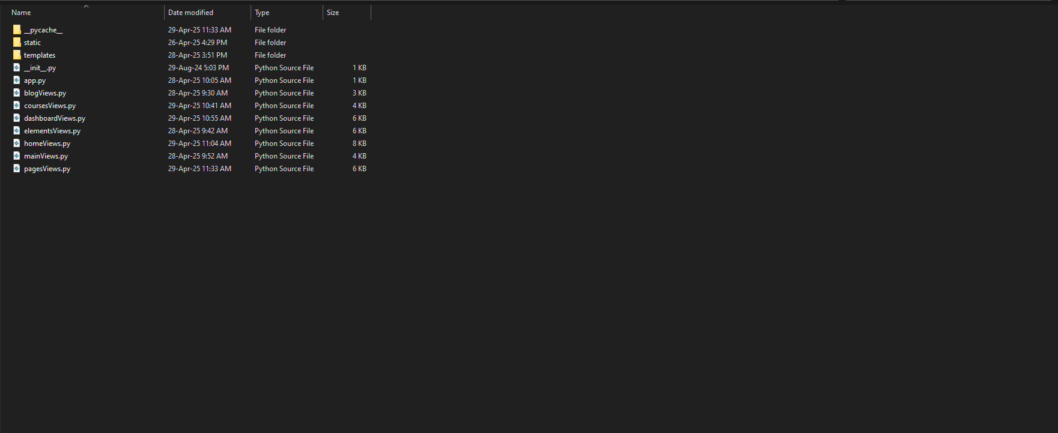This screenshot has width=1058, height=433.
Task: Toggle sort direction arrow above Name
Action: [x=86, y=6]
